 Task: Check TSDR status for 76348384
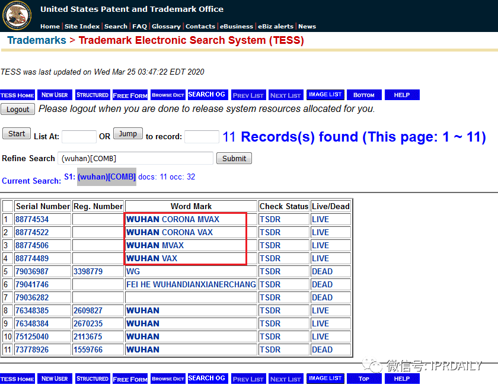coord(270,323)
